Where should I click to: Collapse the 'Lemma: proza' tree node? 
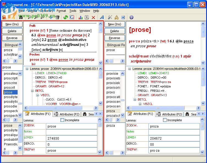(130, 69)
